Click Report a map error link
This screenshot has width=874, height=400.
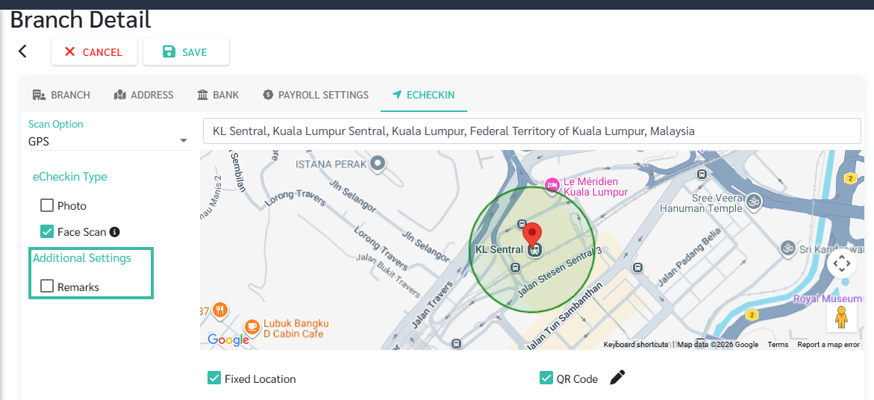pos(828,345)
